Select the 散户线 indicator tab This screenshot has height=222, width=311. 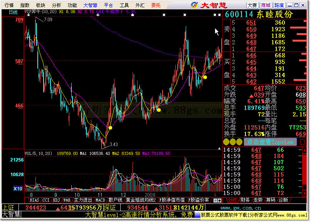(x=116, y=200)
